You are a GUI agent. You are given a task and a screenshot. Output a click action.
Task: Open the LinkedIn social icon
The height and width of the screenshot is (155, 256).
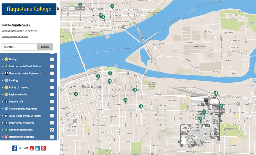38,148
